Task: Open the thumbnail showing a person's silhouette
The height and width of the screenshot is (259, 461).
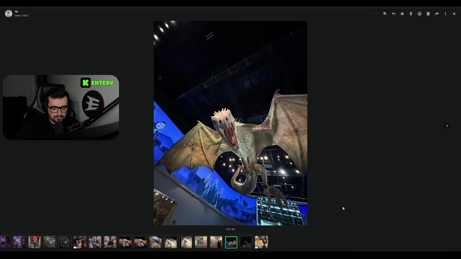Action: (x=216, y=242)
